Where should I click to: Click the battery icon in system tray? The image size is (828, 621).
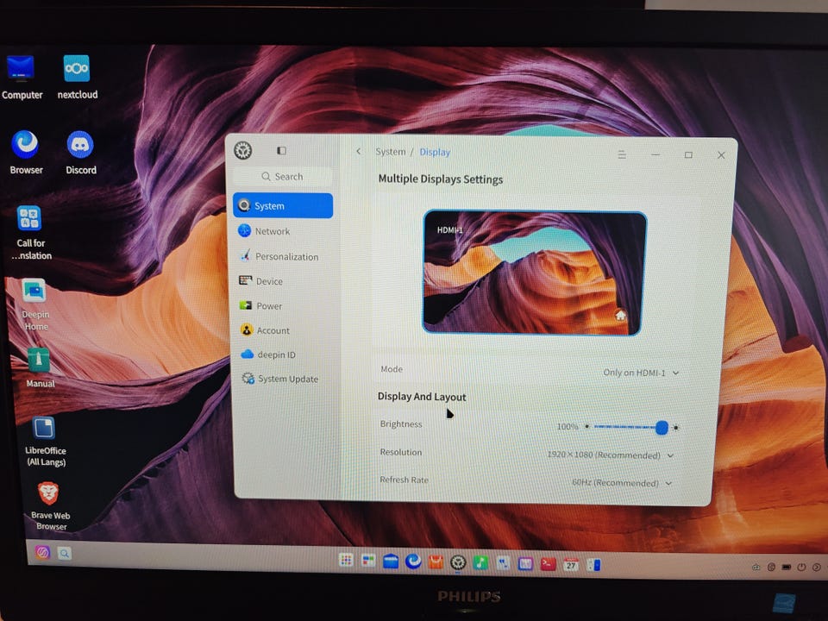[787, 568]
